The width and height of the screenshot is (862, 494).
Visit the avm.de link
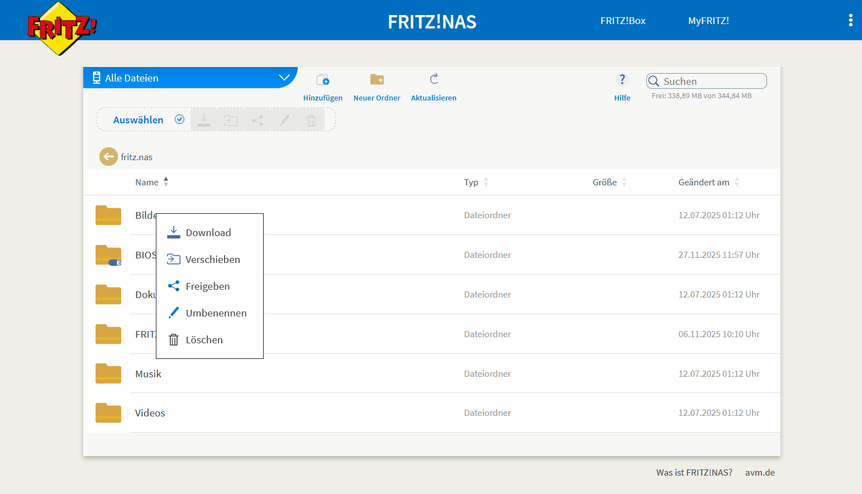coord(760,472)
